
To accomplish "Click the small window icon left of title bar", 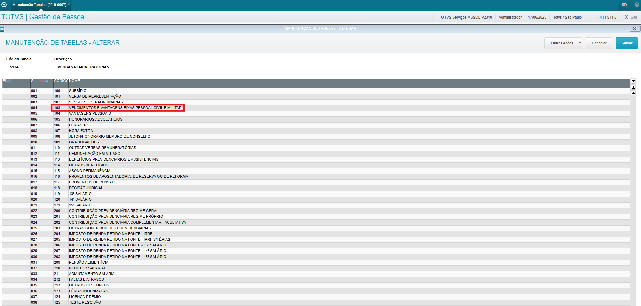I will [x=2, y=29].
